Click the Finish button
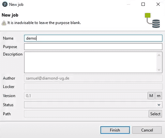Viewport: 165px width, 138px height. (115, 130)
